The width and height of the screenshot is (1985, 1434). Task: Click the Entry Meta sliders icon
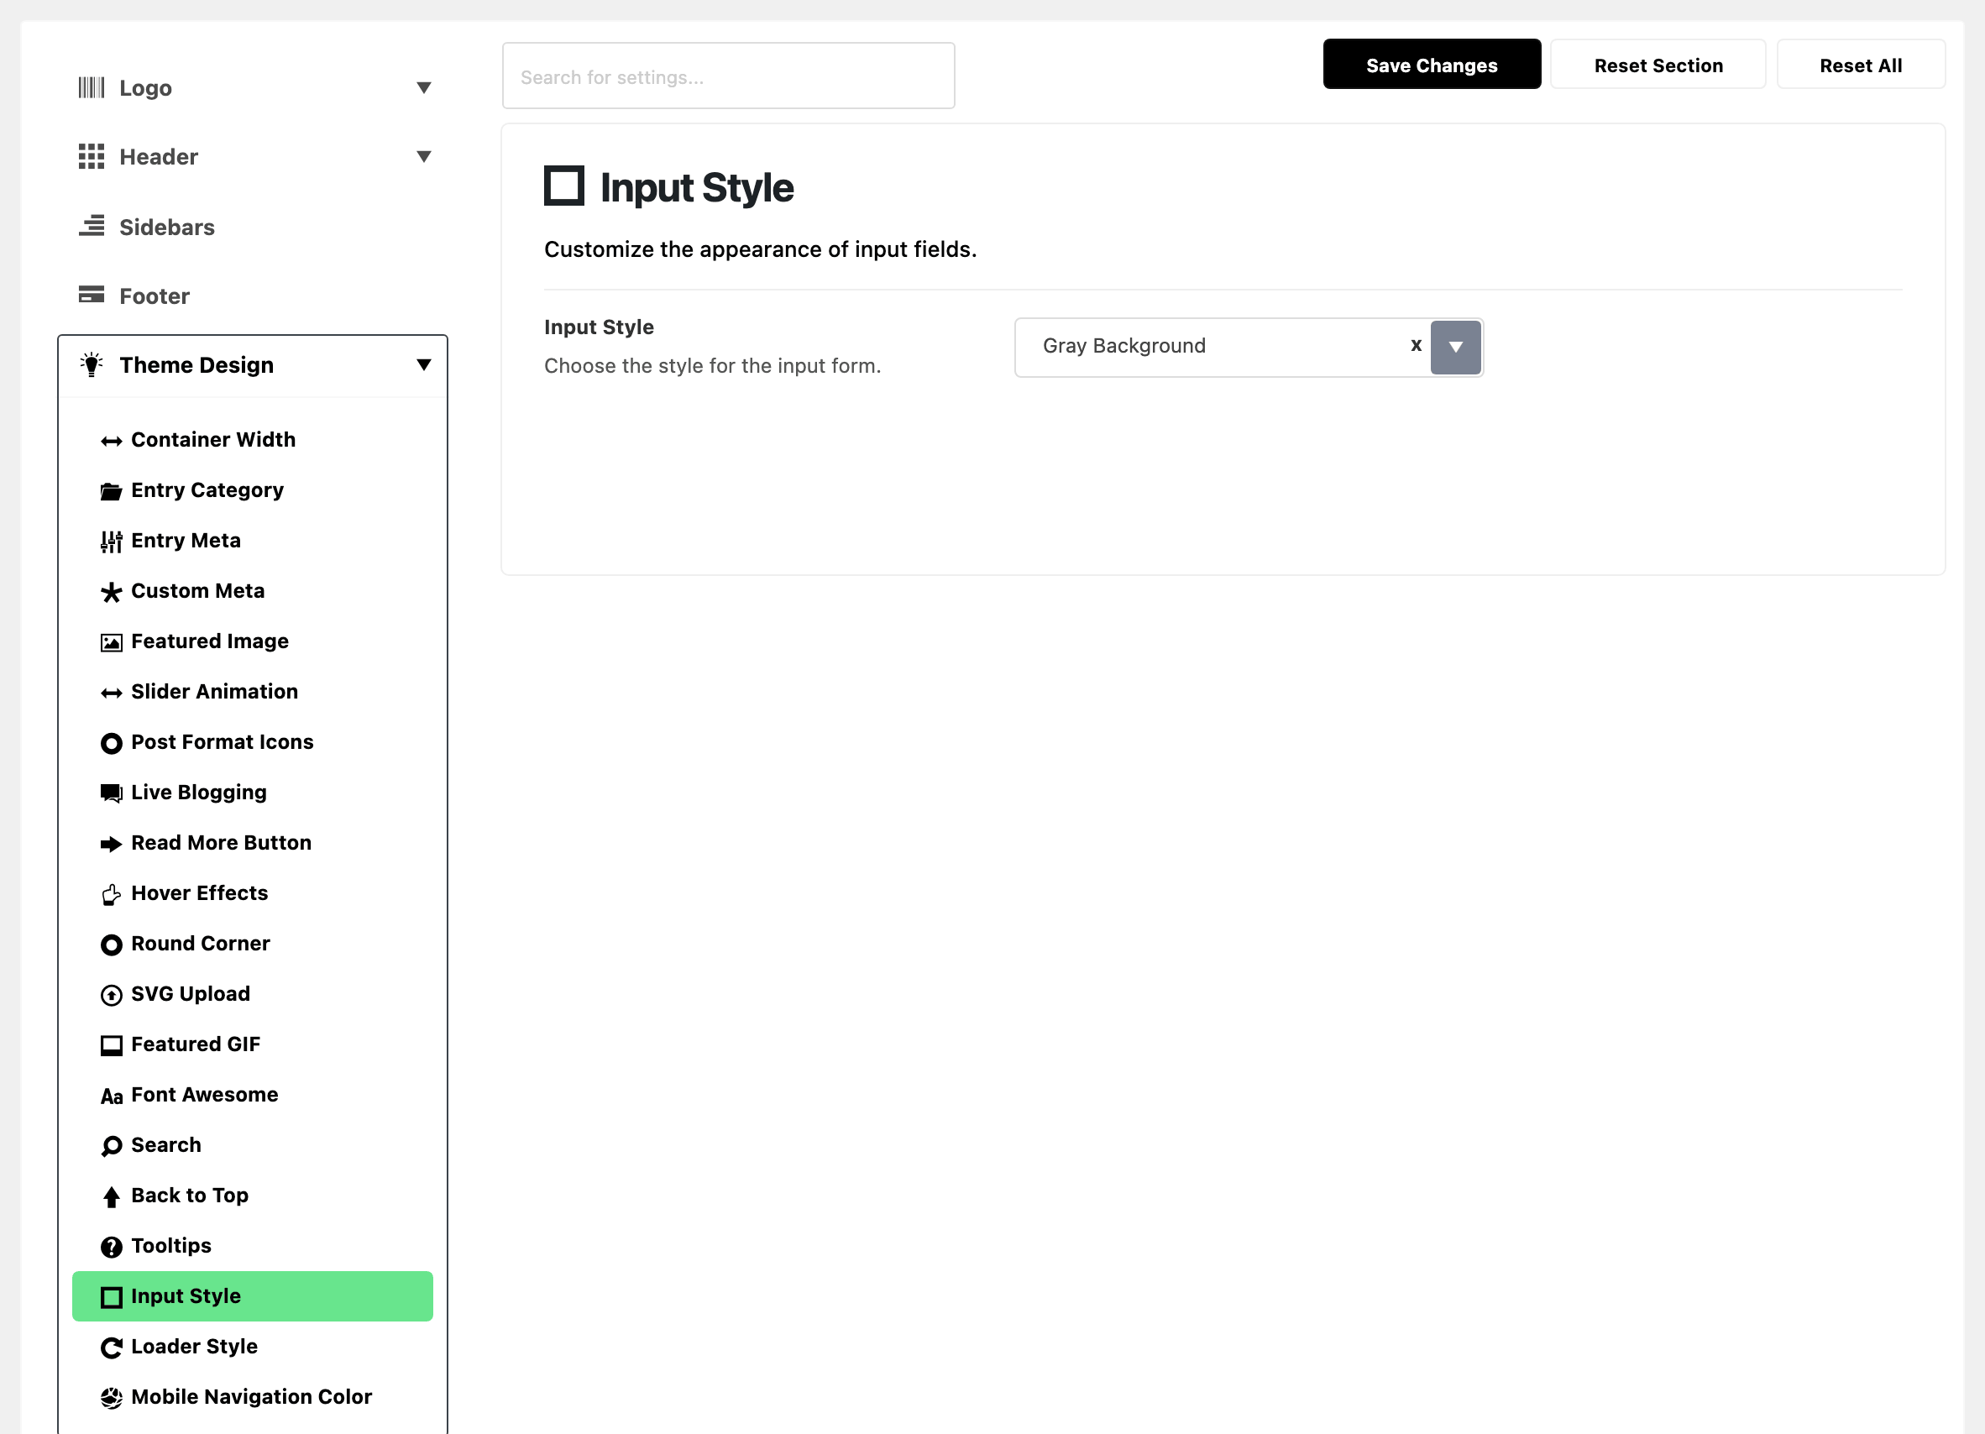(111, 542)
